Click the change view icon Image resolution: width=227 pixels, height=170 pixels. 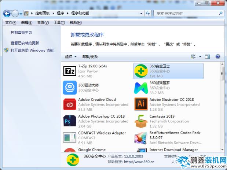(x=193, y=56)
